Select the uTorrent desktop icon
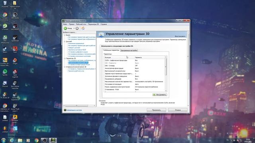 [5, 27]
